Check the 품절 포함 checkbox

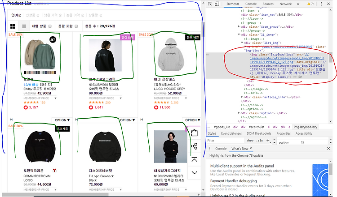coord(76,26)
